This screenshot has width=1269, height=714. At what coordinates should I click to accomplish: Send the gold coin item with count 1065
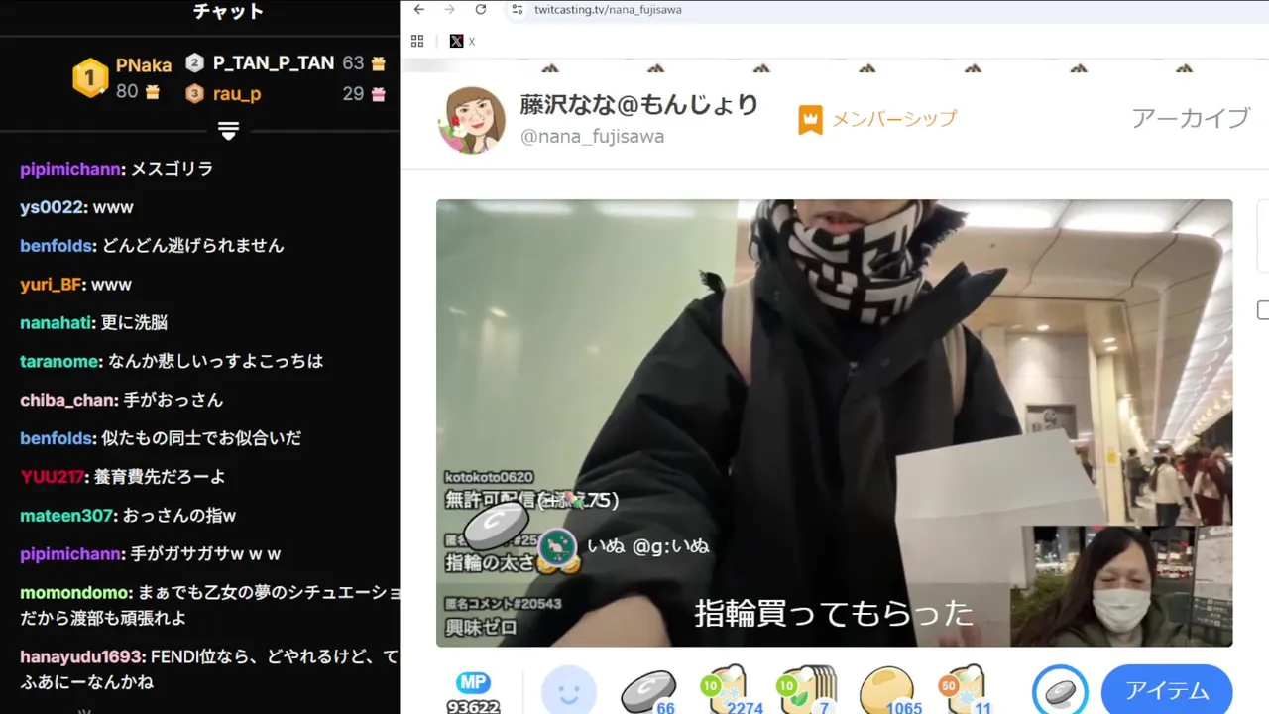pos(888,691)
